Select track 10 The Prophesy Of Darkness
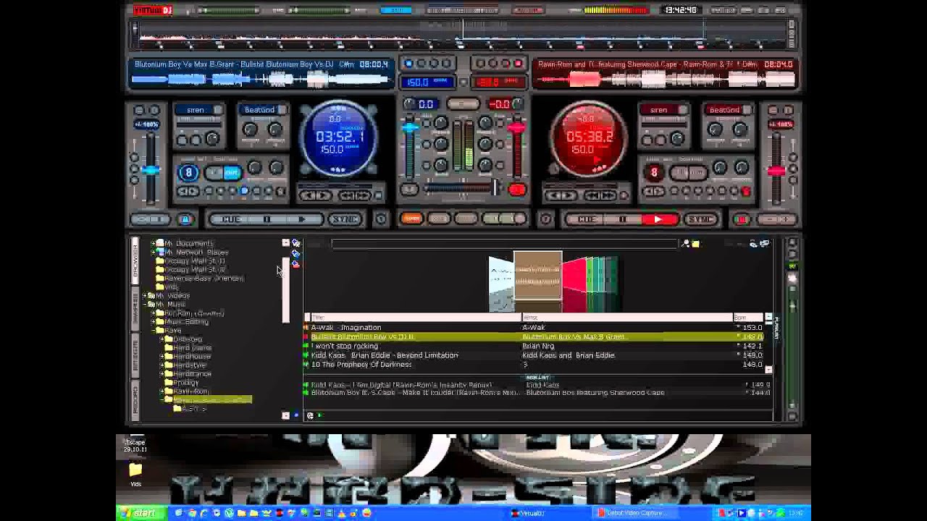 coord(536,365)
